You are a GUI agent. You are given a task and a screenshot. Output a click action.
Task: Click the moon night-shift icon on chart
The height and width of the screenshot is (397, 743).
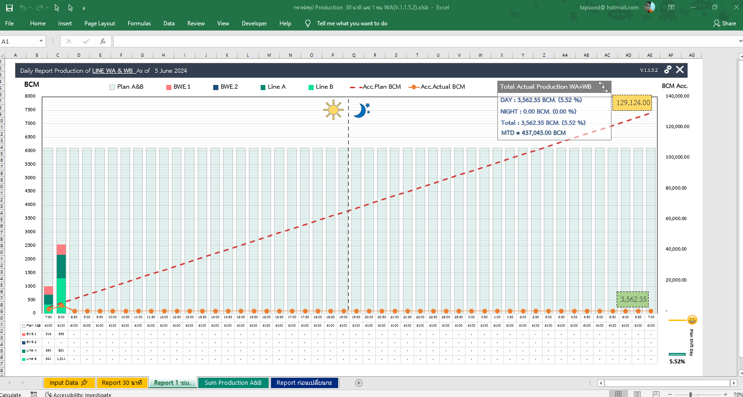(361, 110)
